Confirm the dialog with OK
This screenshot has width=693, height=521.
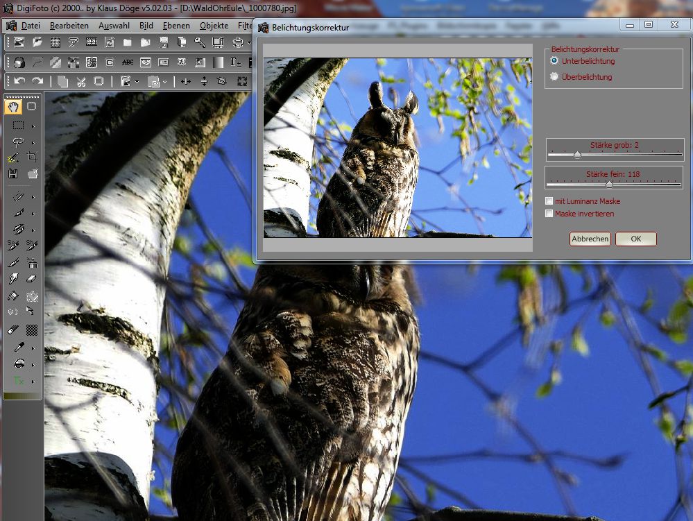pos(635,239)
